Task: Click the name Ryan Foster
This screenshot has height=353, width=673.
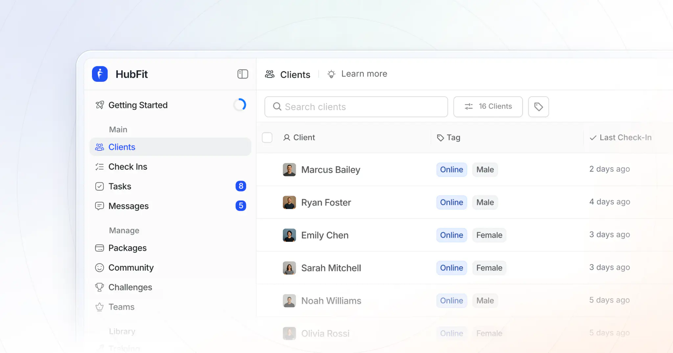Action: [x=326, y=203]
